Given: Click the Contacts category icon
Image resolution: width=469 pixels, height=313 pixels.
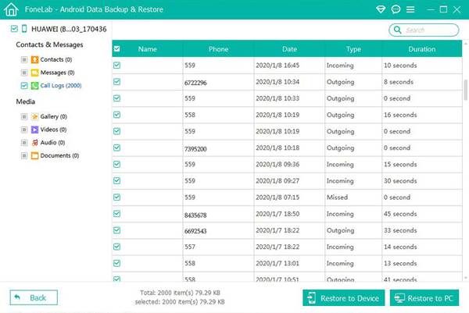Looking at the screenshot, I should click(x=34, y=59).
